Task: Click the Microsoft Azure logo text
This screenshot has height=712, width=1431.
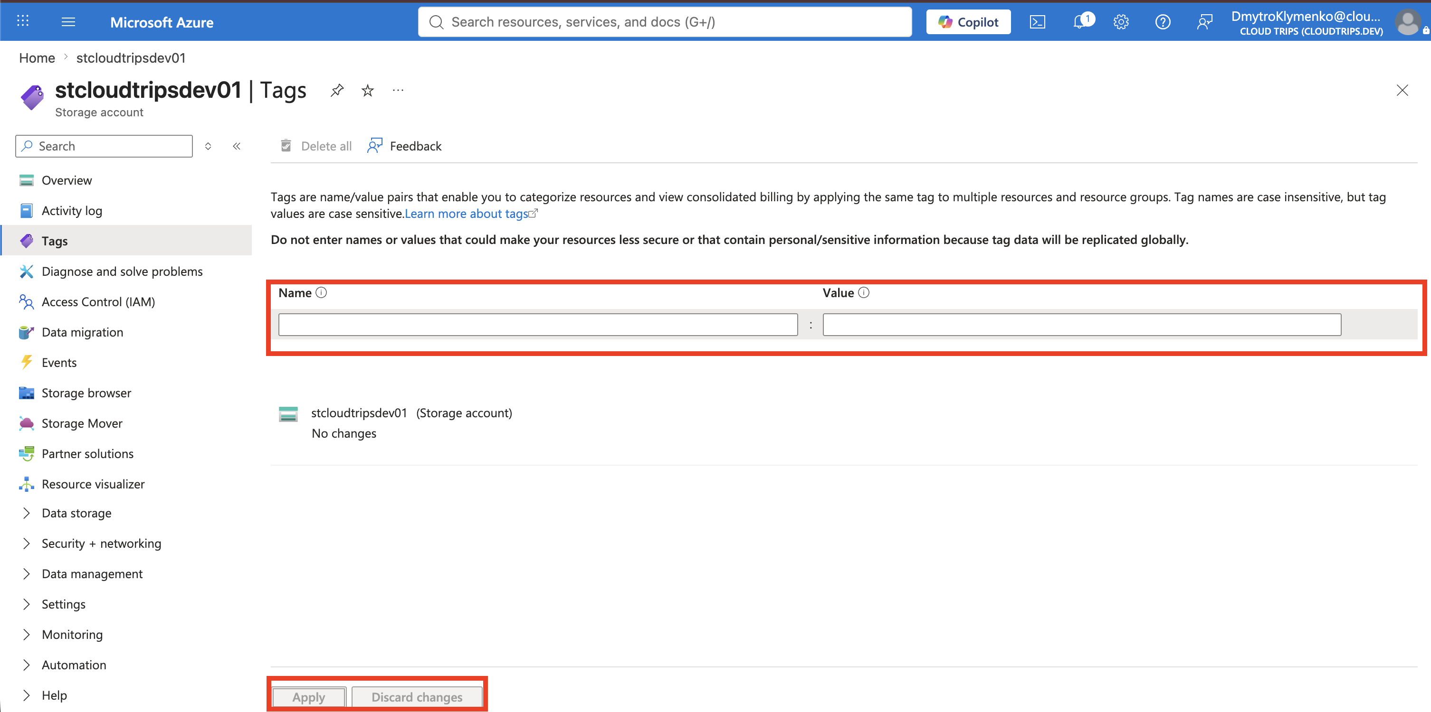Action: point(162,22)
